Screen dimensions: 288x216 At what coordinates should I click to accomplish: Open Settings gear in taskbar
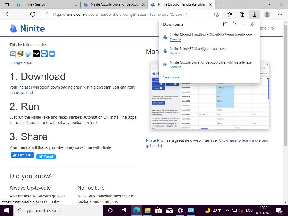click(x=180, y=210)
